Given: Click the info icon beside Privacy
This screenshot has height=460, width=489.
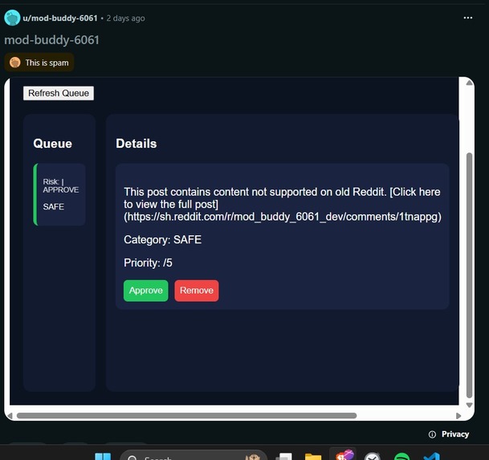Looking at the screenshot, I should click(432, 434).
